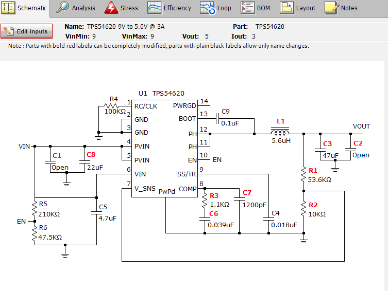This screenshot has height=291, width=388.
Task: Click the 47uF value of C3
Action: 330,155
